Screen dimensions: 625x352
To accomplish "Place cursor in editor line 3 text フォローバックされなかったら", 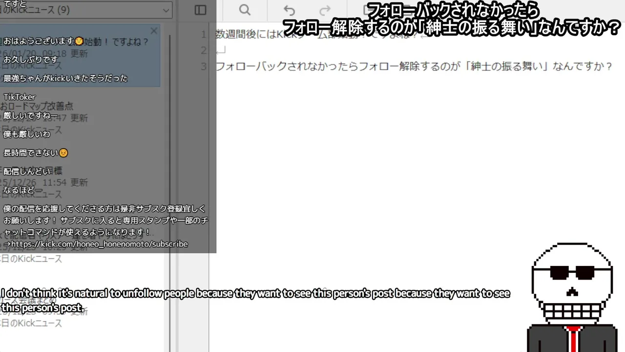I will pyautogui.click(x=286, y=66).
